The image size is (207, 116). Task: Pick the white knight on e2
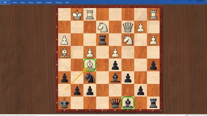pos(103,27)
